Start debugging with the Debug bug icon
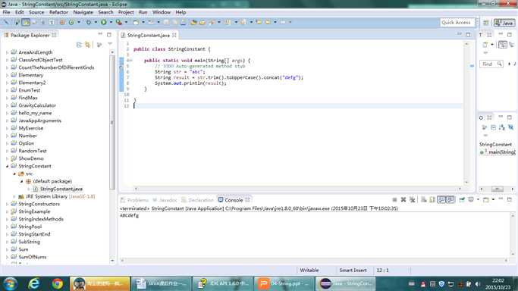 pos(89,22)
